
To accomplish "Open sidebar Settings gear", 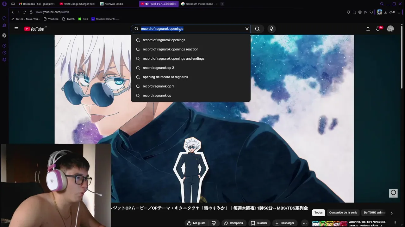I will (4, 60).
